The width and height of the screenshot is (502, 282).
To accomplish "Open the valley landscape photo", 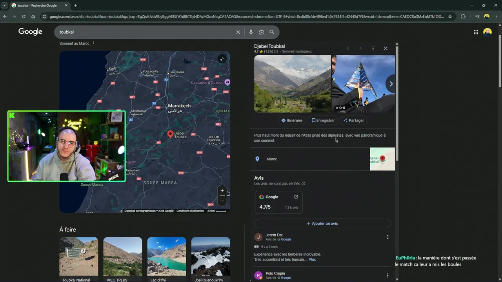I will (x=292, y=84).
